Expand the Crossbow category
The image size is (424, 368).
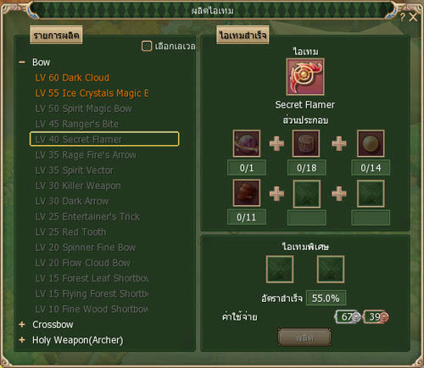22,325
